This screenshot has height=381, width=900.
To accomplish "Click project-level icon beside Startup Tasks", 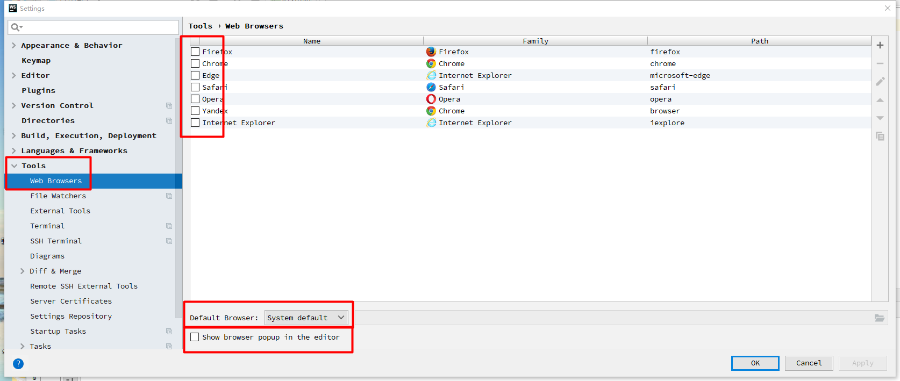I will point(169,332).
